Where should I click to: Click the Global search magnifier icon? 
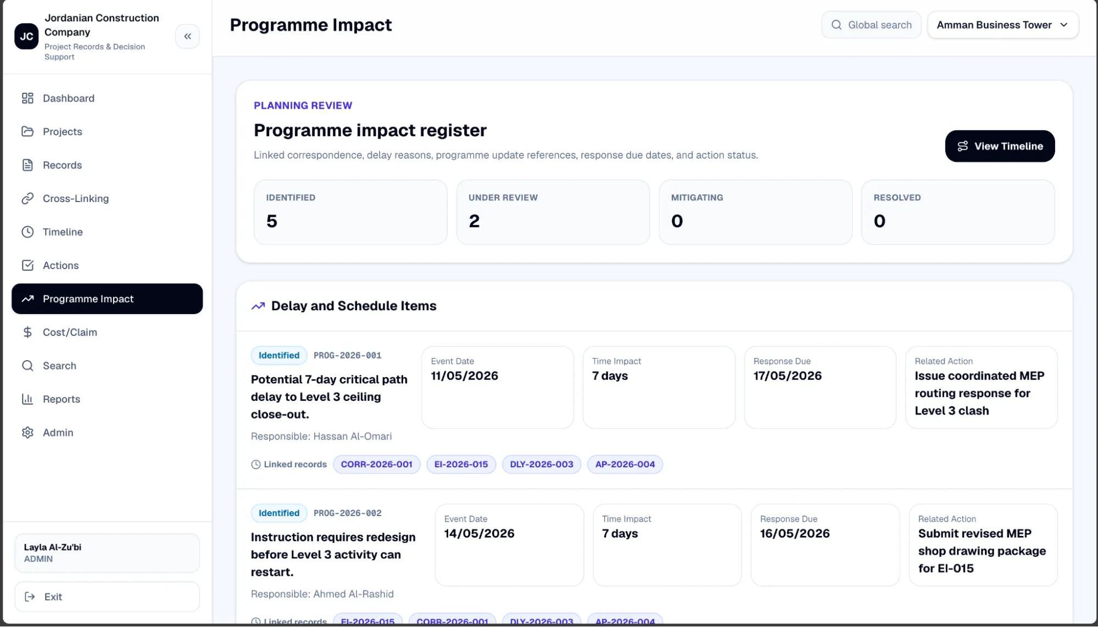[x=837, y=25]
